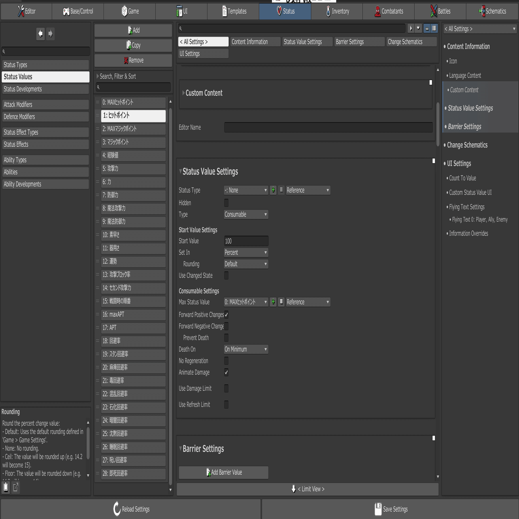This screenshot has width=519, height=519.
Task: Toggle the Hidden checkbox
Action: pyautogui.click(x=226, y=203)
